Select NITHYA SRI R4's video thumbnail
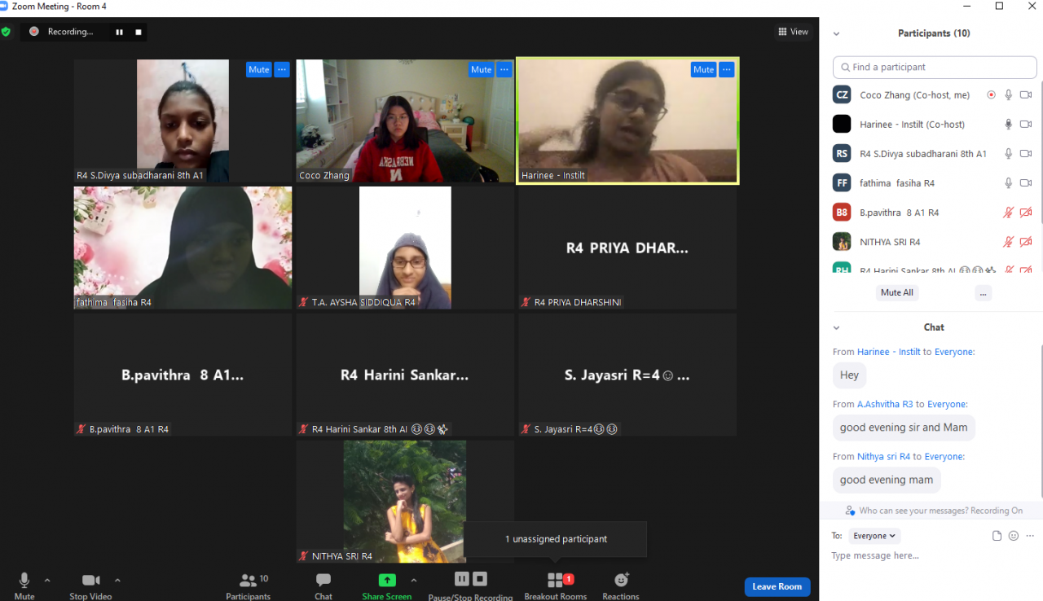Screen dimensions: 1043x601 click(405, 502)
